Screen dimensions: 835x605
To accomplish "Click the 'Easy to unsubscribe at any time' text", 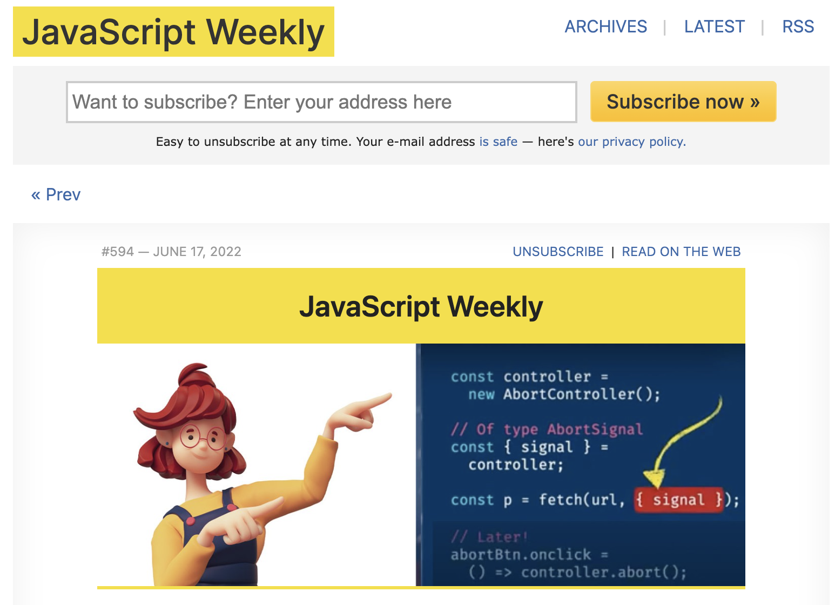I will click(x=254, y=142).
